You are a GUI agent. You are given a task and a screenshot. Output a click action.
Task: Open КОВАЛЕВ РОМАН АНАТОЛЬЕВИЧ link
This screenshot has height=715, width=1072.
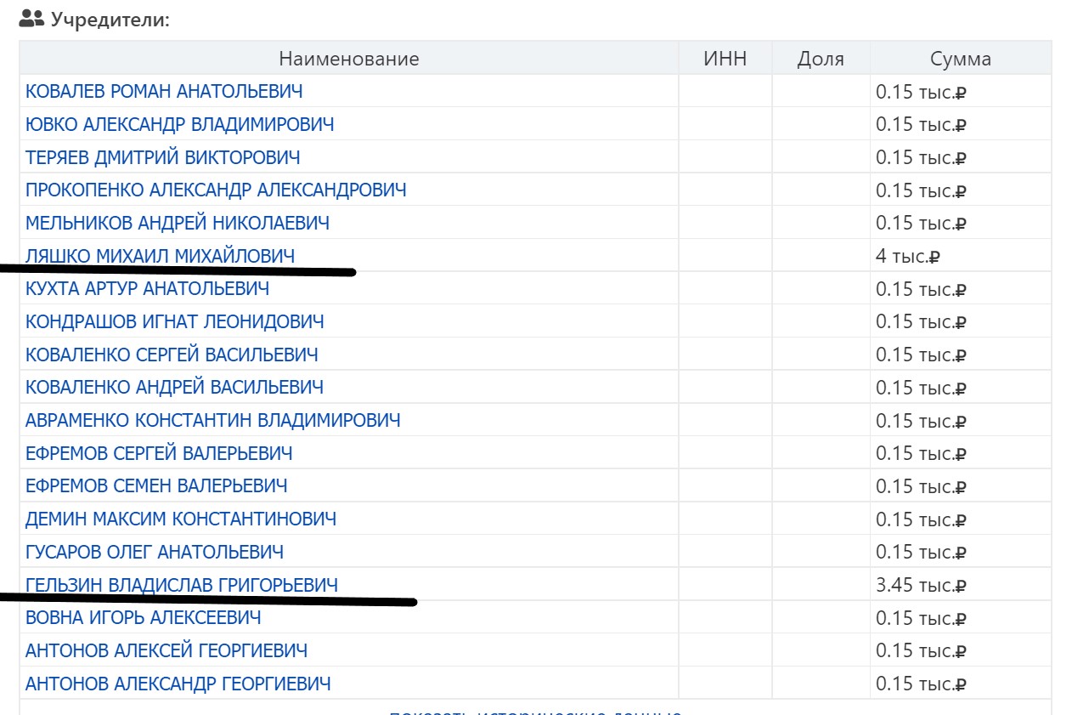point(164,91)
